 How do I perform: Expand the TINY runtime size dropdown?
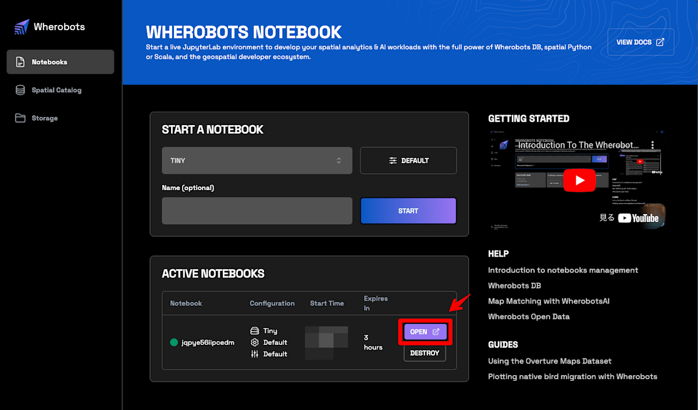(257, 161)
